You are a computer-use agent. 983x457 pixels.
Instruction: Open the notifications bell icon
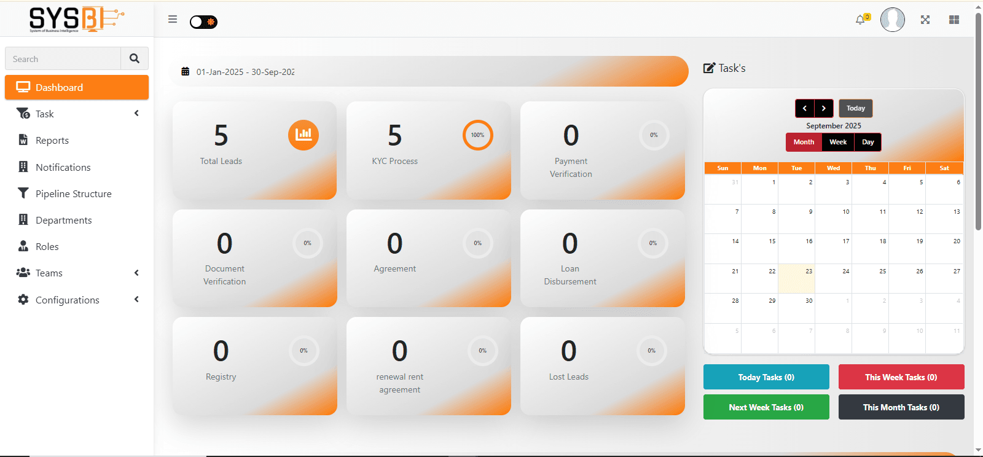coord(861,20)
